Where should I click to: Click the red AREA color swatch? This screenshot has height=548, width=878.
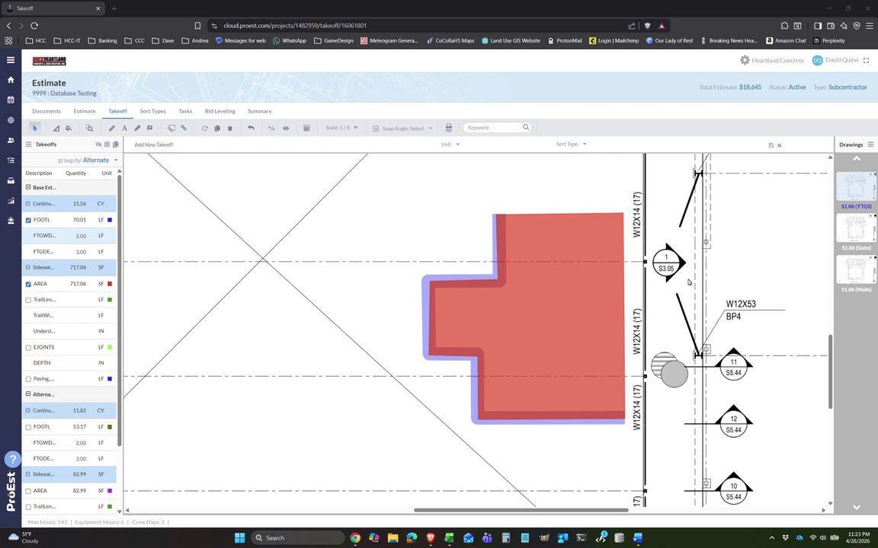click(110, 284)
